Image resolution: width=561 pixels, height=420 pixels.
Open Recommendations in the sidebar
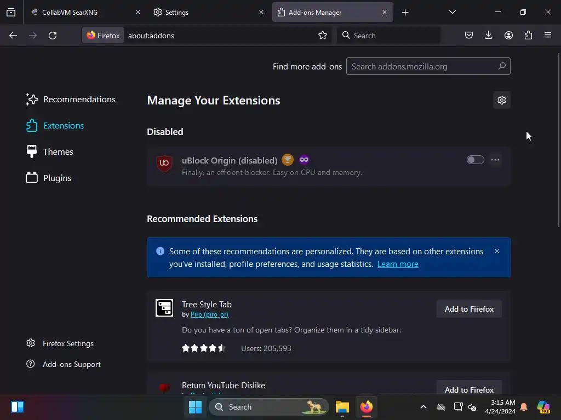point(71,100)
